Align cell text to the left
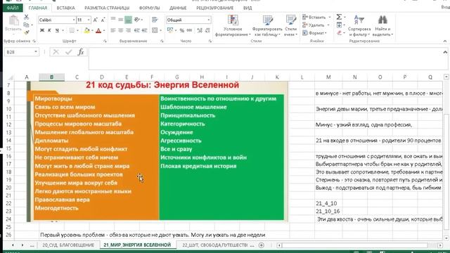This screenshot has height=253, width=450. click(113, 30)
